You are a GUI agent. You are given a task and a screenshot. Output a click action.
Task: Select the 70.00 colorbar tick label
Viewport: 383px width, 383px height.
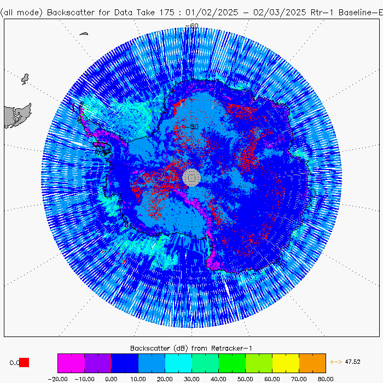point(299,379)
